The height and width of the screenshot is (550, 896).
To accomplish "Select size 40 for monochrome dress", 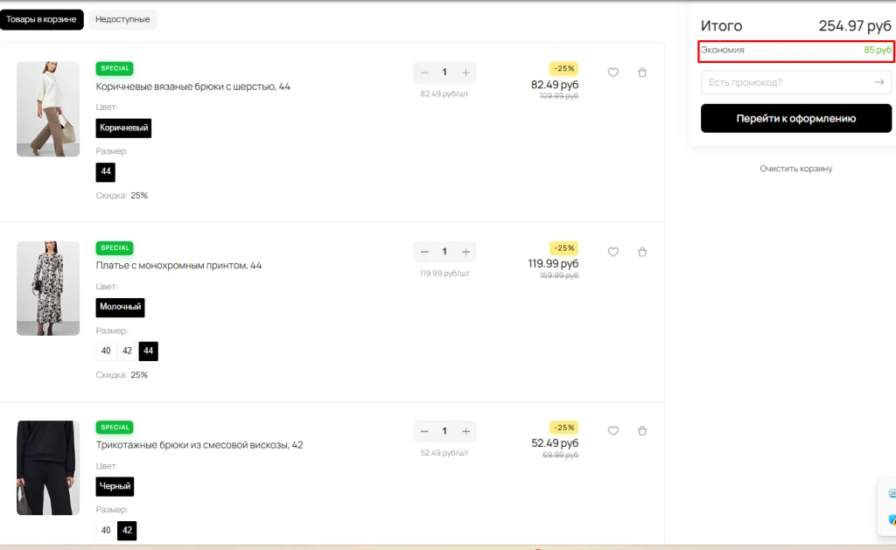I will tap(106, 351).
